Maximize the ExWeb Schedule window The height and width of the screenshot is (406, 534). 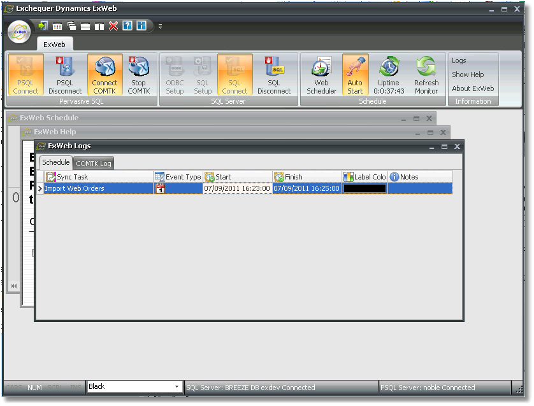pos(416,118)
